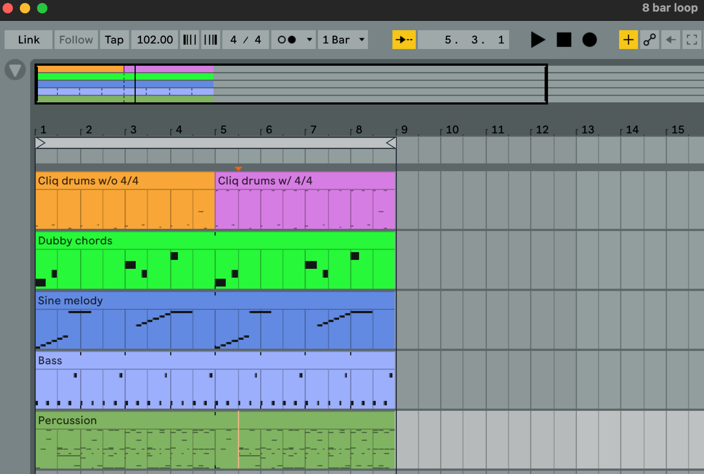Open the 1 Bar quantization dropdown
Viewport: 704px width, 474px height.
343,40
